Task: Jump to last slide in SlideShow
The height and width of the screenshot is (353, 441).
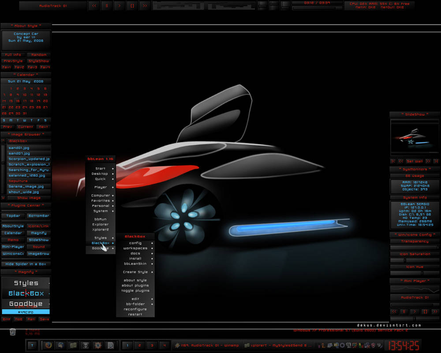Action: point(436,161)
